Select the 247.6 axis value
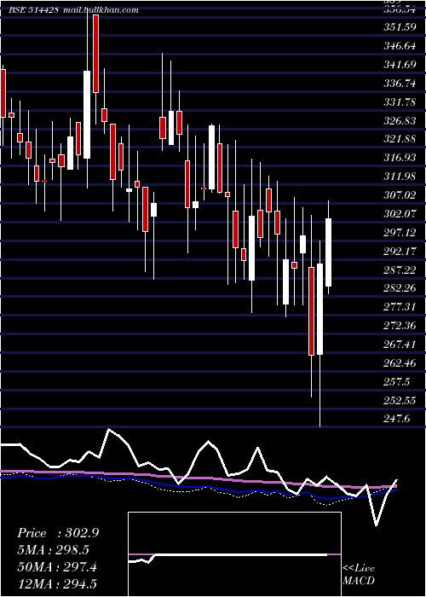The height and width of the screenshot is (597, 426). pos(396,420)
